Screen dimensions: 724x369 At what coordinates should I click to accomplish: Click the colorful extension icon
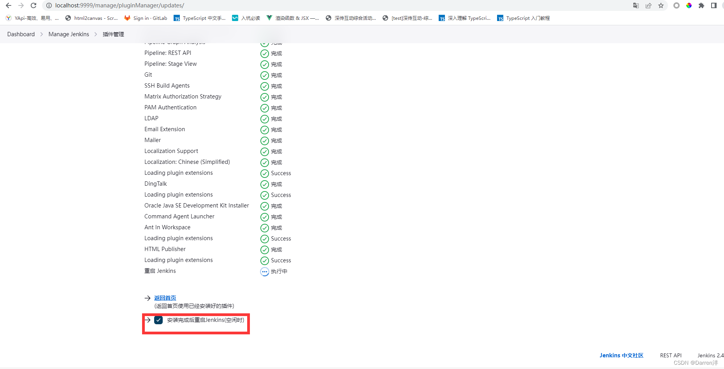coord(689,5)
